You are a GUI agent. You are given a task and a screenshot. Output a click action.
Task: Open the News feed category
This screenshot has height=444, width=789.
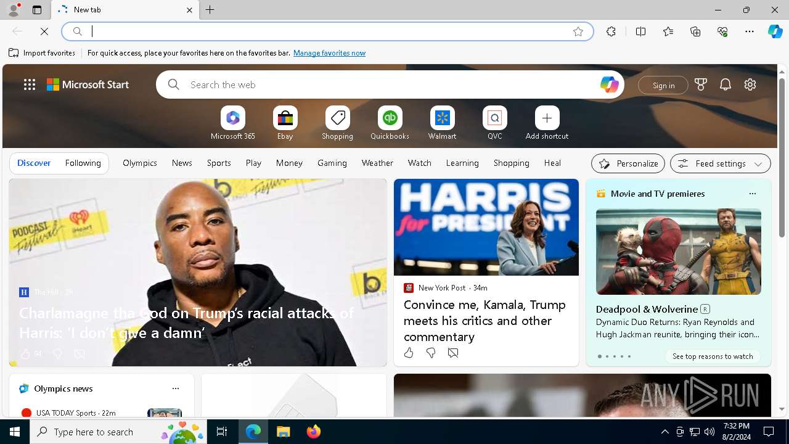[182, 163]
